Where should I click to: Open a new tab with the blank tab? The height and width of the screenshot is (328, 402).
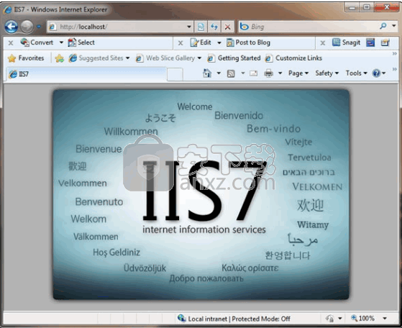(175, 74)
